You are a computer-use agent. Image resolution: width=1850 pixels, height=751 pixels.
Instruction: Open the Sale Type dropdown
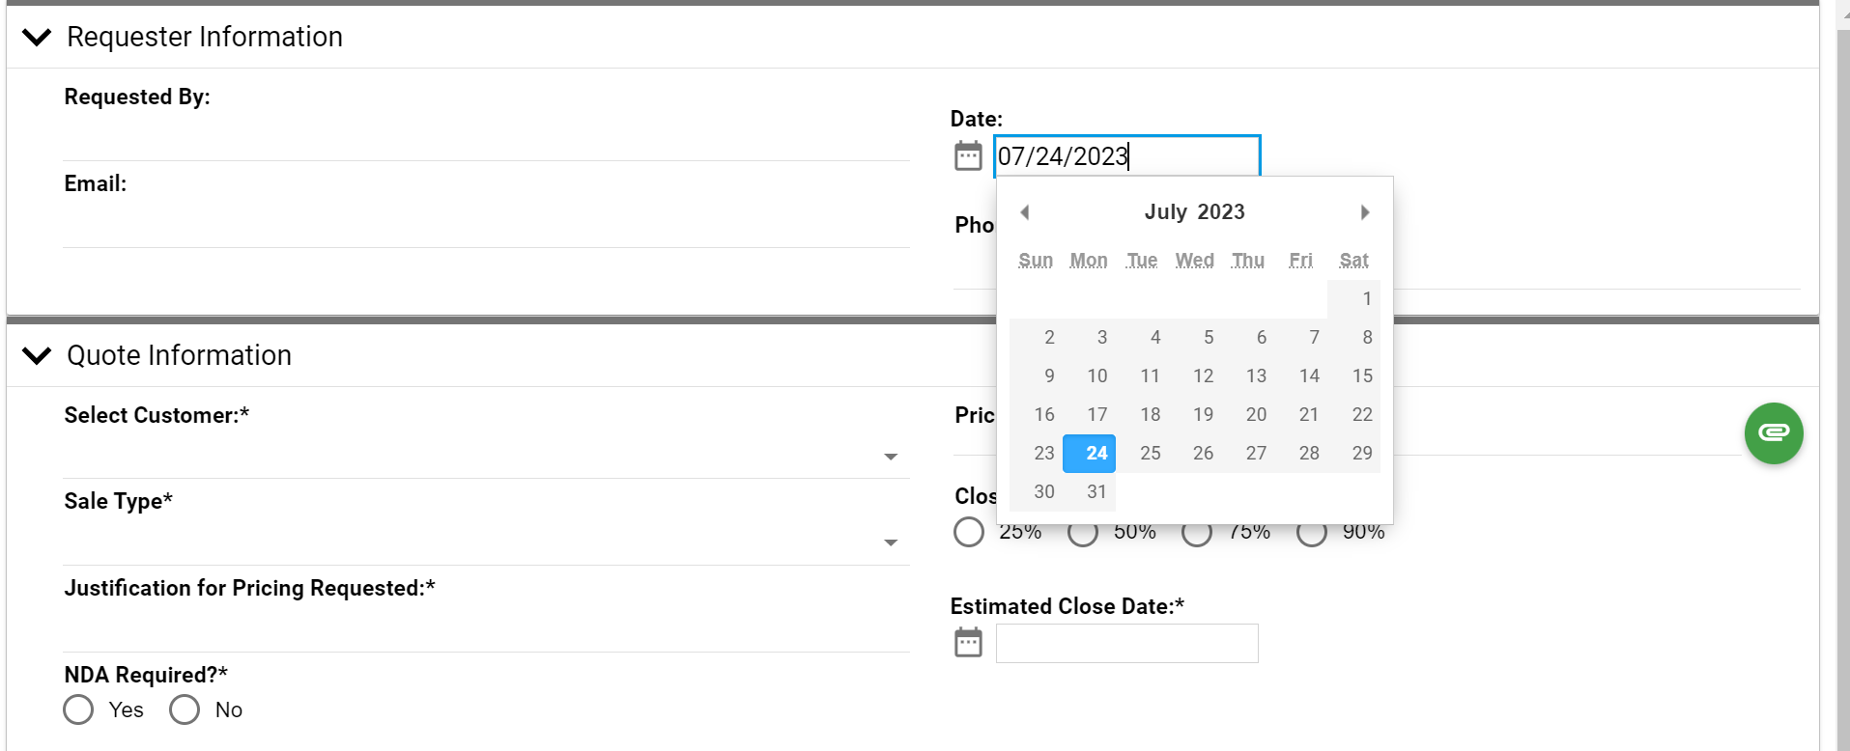(x=890, y=542)
